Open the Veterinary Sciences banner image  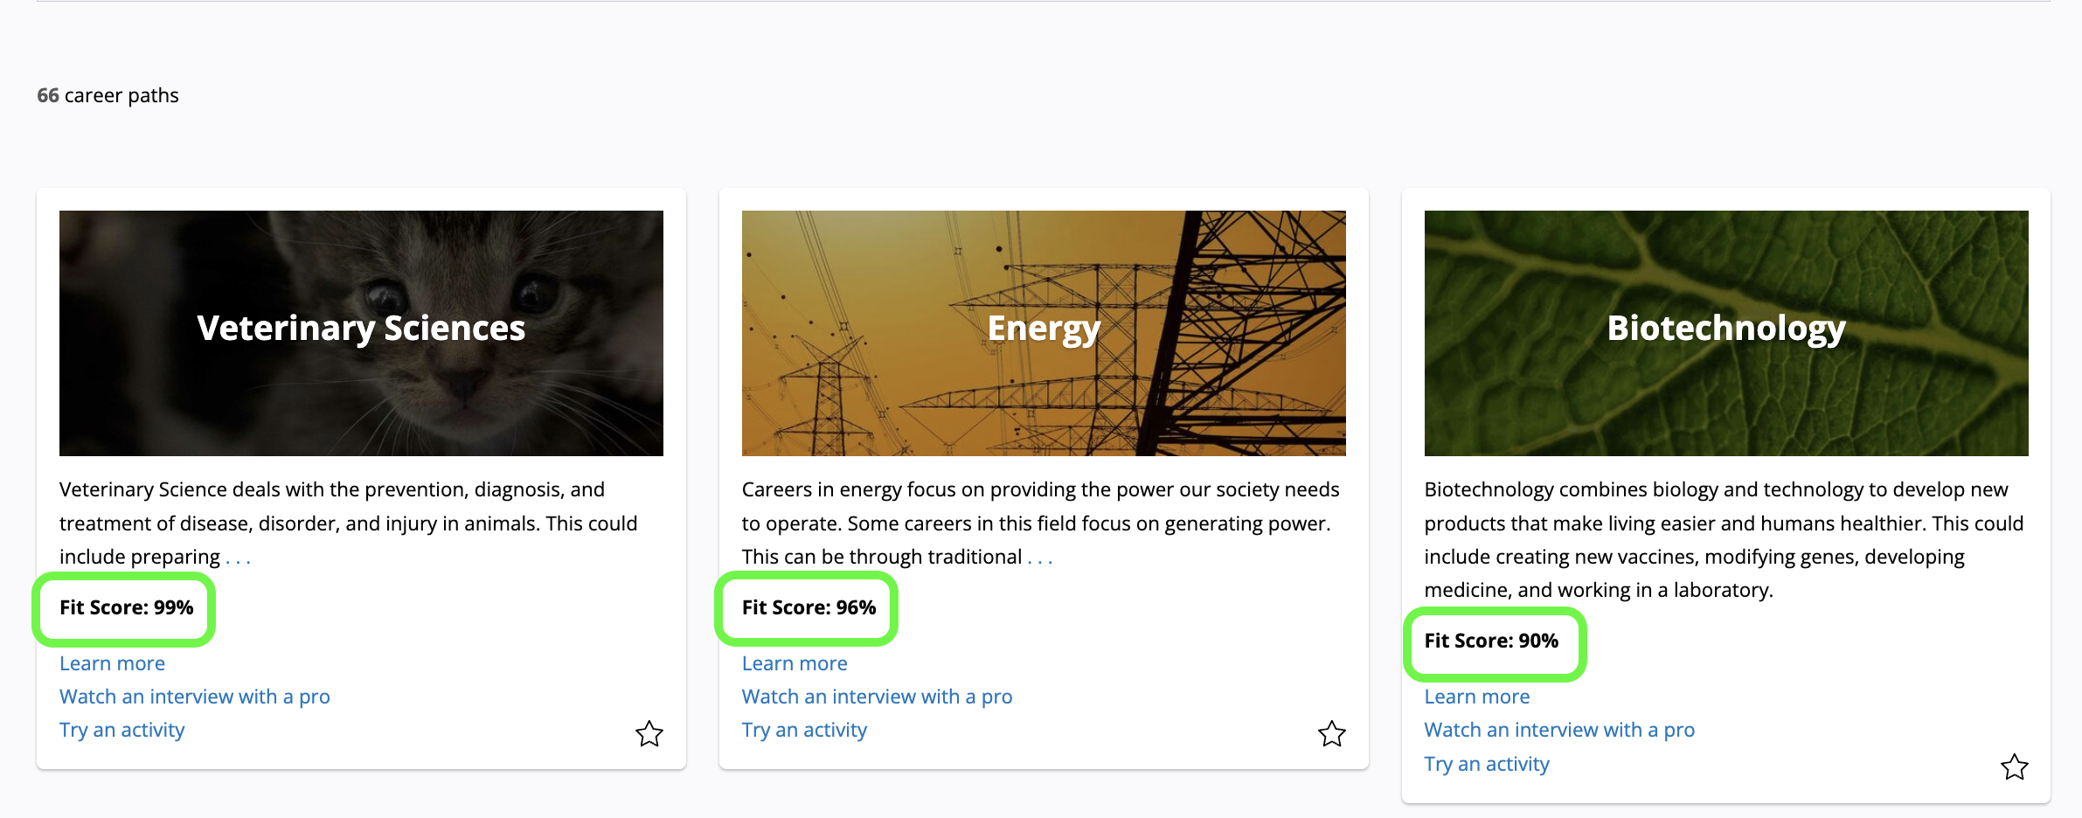click(361, 333)
